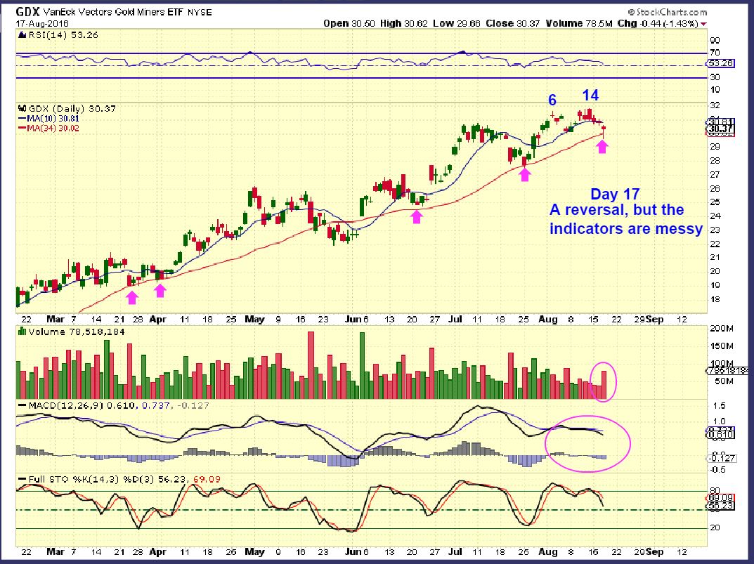754x564 pixels.
Task: Click the 56.23 stochastic tag on the right axis
Action: pos(720,505)
